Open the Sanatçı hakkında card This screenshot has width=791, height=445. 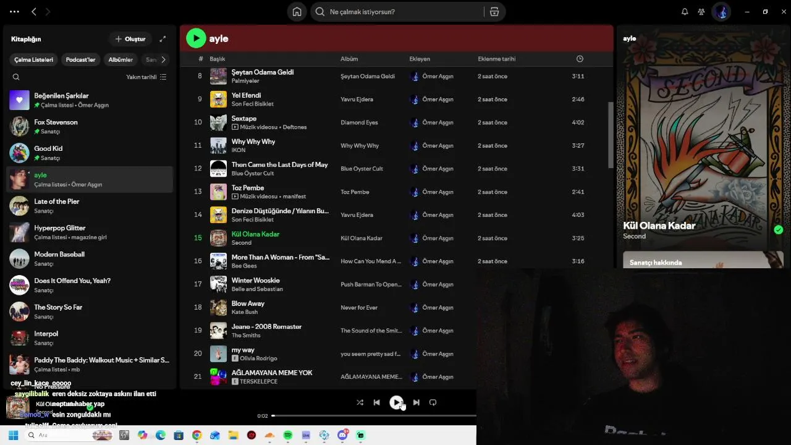pyautogui.click(x=703, y=260)
